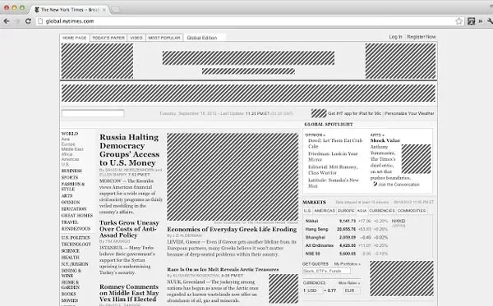Viewport: 493px width, 306px height.
Task: Click the browser forward arrow
Action: [17, 21]
